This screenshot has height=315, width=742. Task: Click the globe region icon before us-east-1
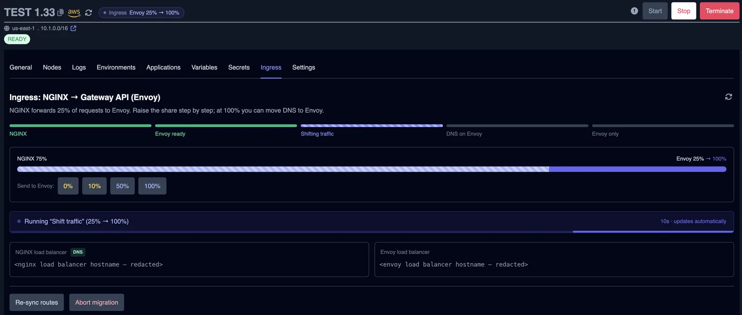click(x=7, y=28)
